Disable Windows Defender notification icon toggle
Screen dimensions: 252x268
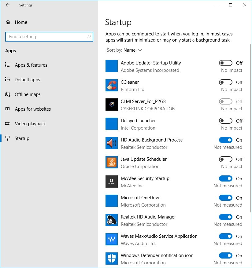tap(226, 256)
